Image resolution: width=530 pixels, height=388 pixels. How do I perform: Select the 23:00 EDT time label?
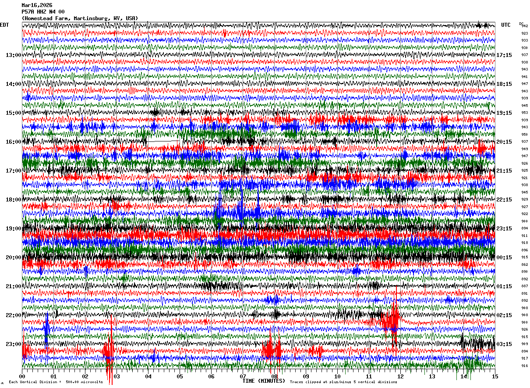[14, 344]
